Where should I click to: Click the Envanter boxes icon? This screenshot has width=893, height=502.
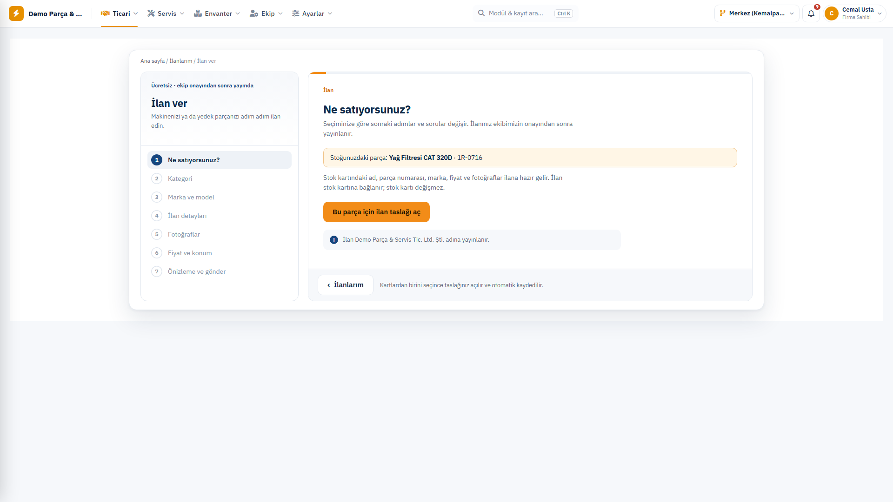coord(198,13)
